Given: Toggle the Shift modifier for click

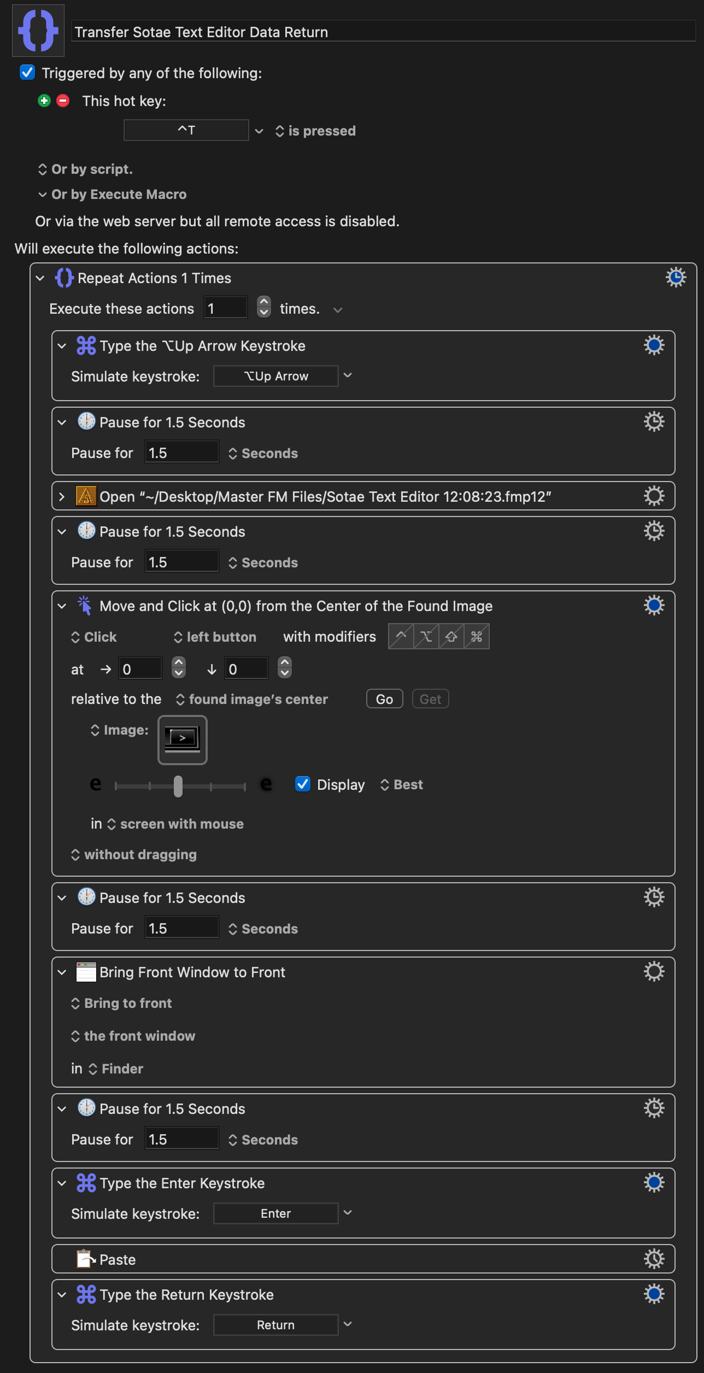Looking at the screenshot, I should 451,636.
